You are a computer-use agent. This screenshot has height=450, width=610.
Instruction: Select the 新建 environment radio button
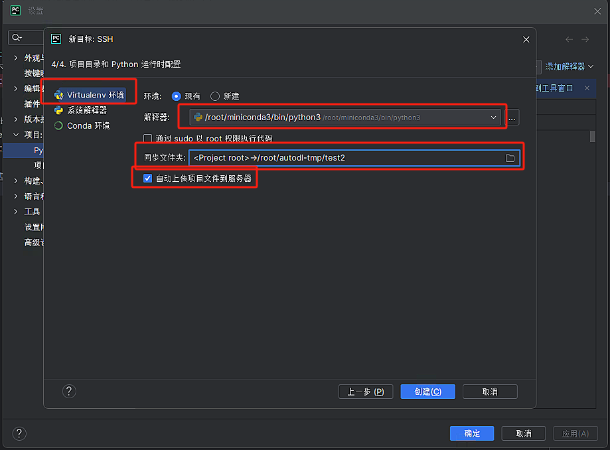215,96
